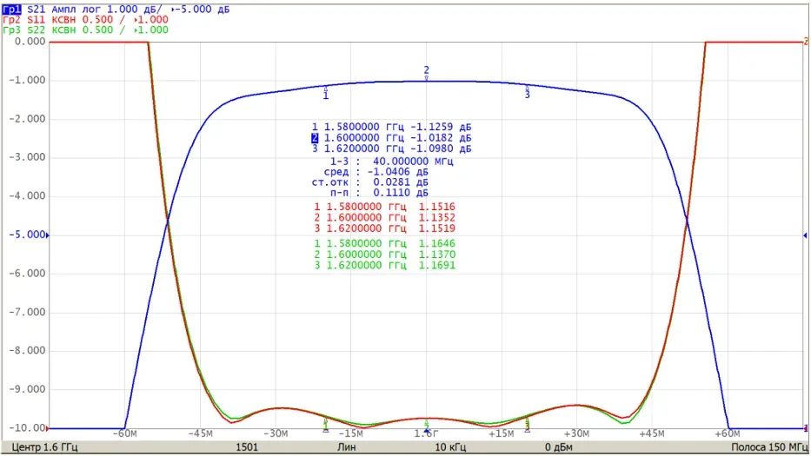Click the Y-axis label -3.000
This screenshot has height=456, width=811.
point(27,157)
